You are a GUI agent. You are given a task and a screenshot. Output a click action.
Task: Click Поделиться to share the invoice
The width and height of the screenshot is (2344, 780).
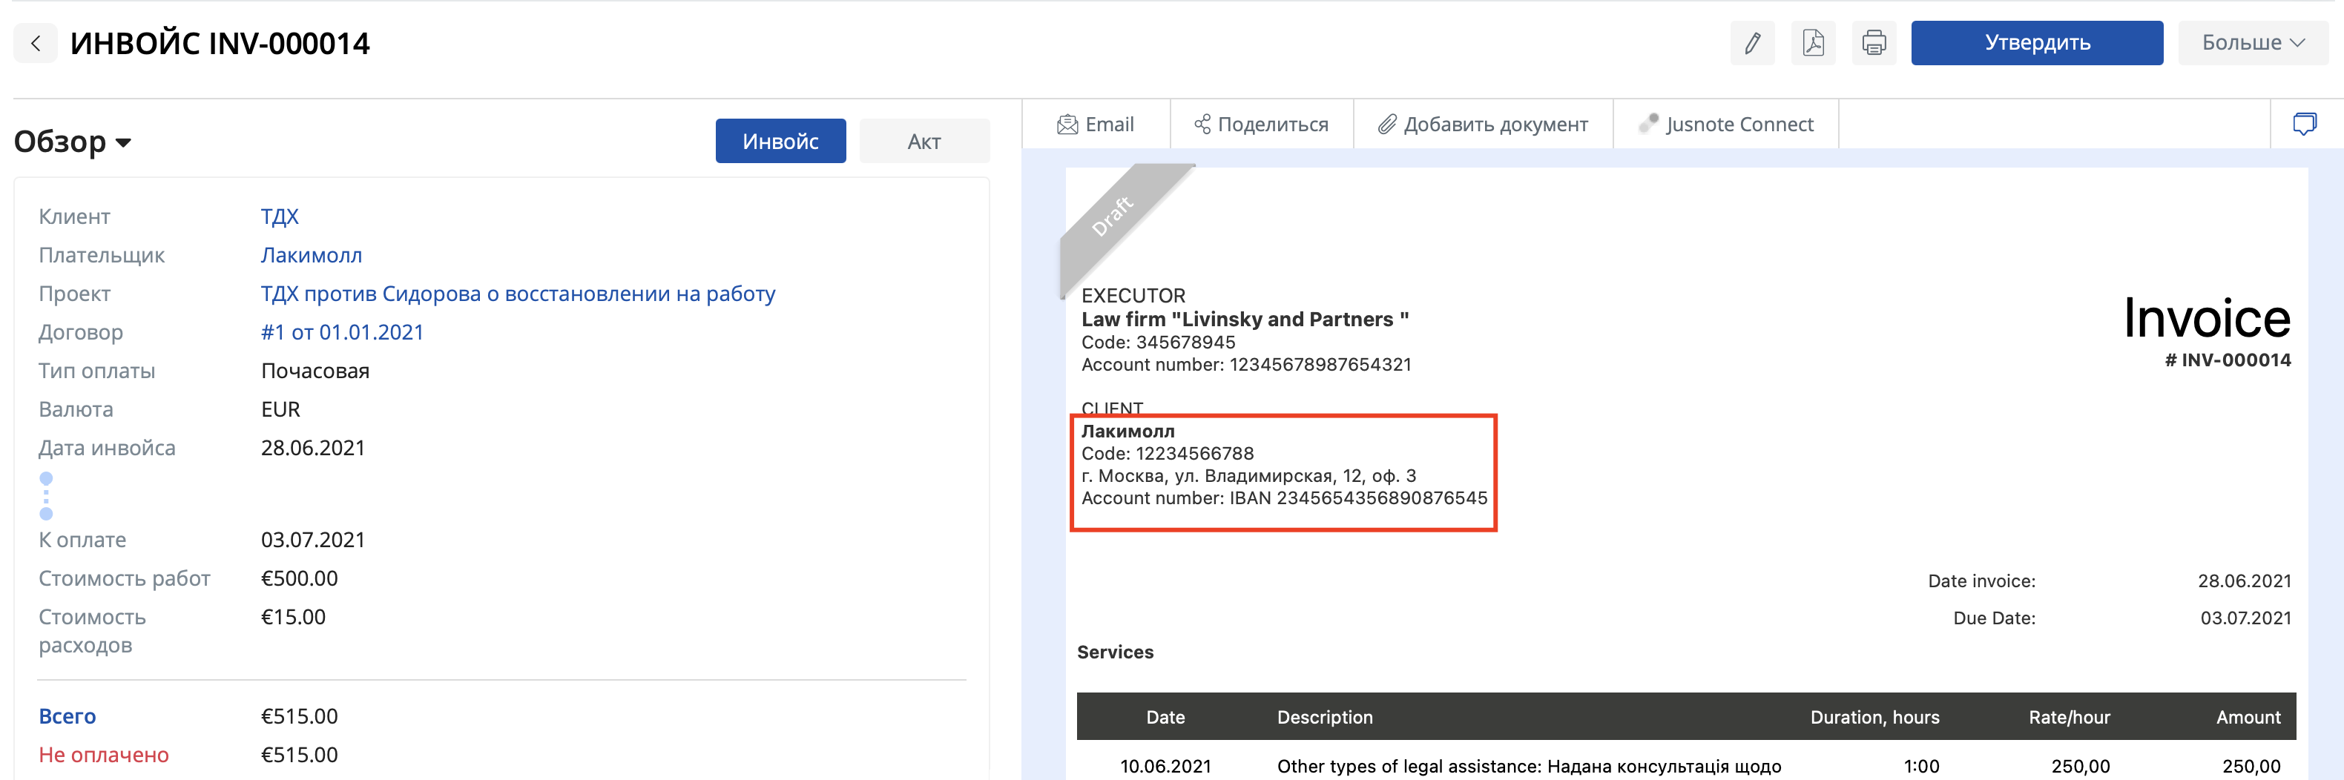pos(1261,125)
